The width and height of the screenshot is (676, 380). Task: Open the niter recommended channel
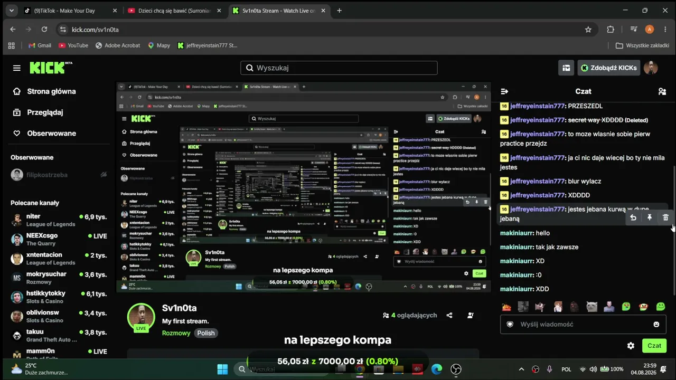pyautogui.click(x=59, y=220)
